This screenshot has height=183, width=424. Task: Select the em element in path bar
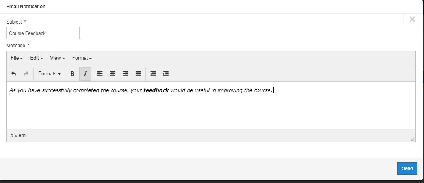click(22, 135)
